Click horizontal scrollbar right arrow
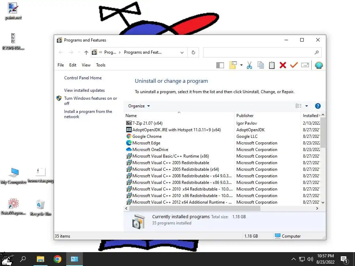 click(x=317, y=208)
